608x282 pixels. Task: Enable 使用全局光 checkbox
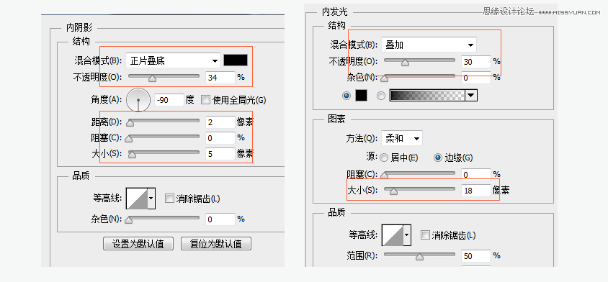click(205, 100)
